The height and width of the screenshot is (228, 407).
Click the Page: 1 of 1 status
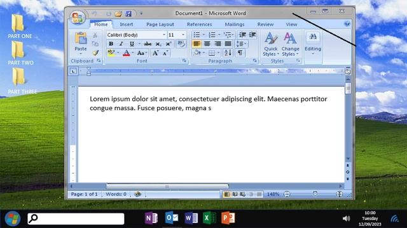coord(84,194)
